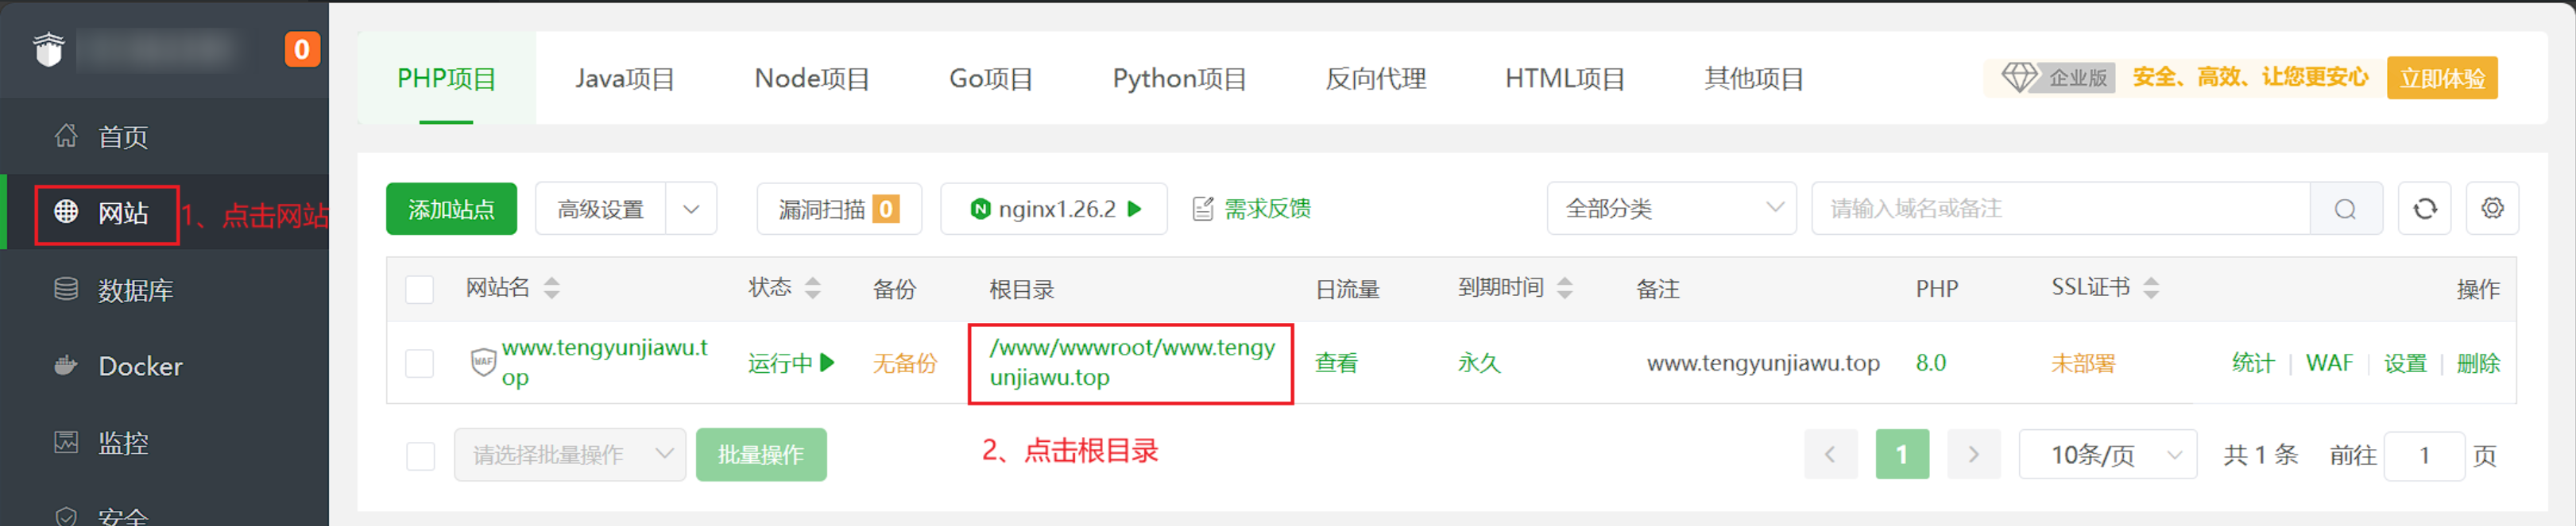Open the 10条/页 page size dropdown
The width and height of the screenshot is (2576, 526).
(2107, 455)
